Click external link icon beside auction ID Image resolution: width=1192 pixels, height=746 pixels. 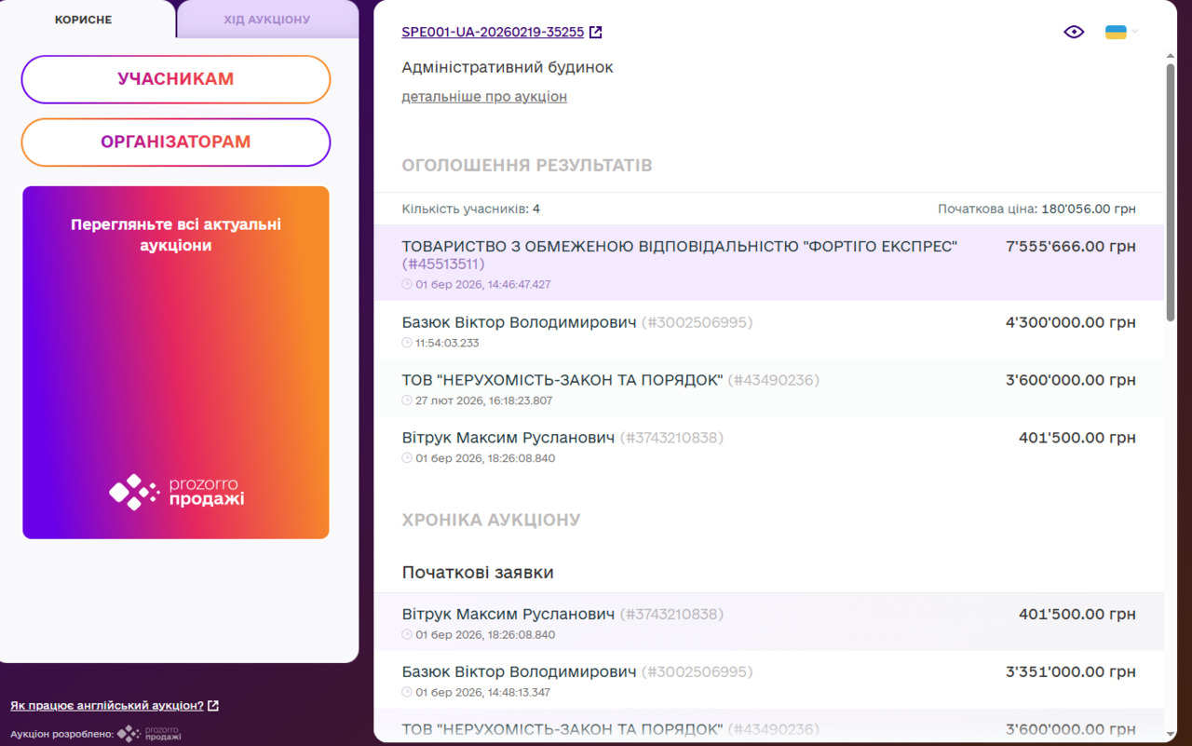[596, 33]
